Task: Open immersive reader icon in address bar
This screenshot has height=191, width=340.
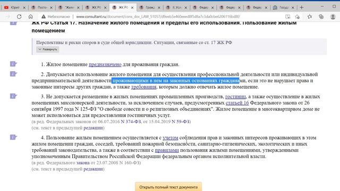Action: point(287,16)
